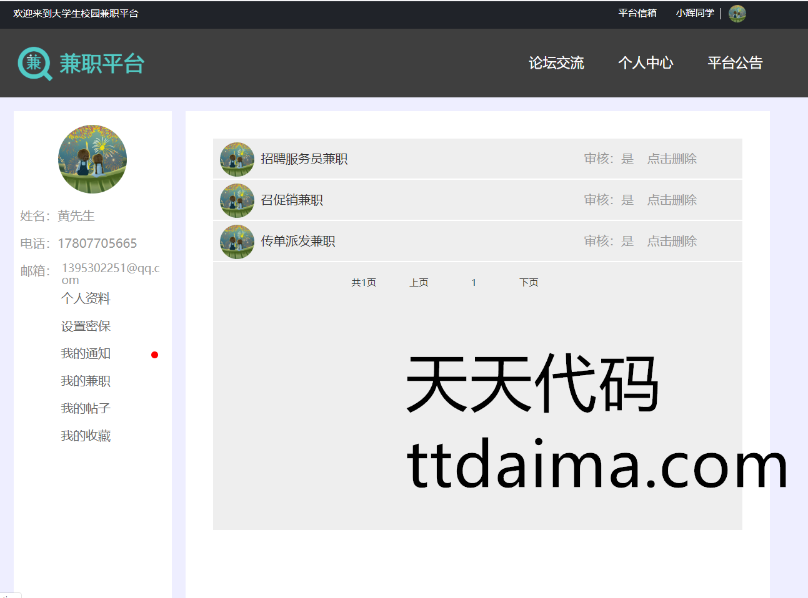Open the 论坛交流 navigation menu
Image resolution: width=808 pixels, height=598 pixels.
pos(556,63)
